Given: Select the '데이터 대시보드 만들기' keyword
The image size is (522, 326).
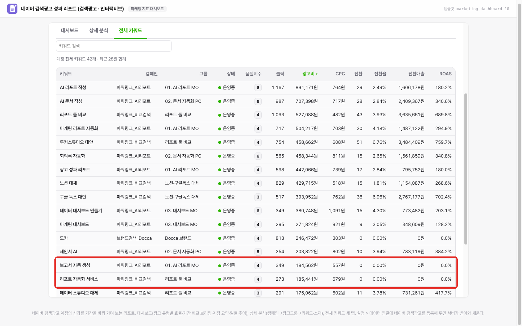Looking at the screenshot, I should (x=81, y=211).
